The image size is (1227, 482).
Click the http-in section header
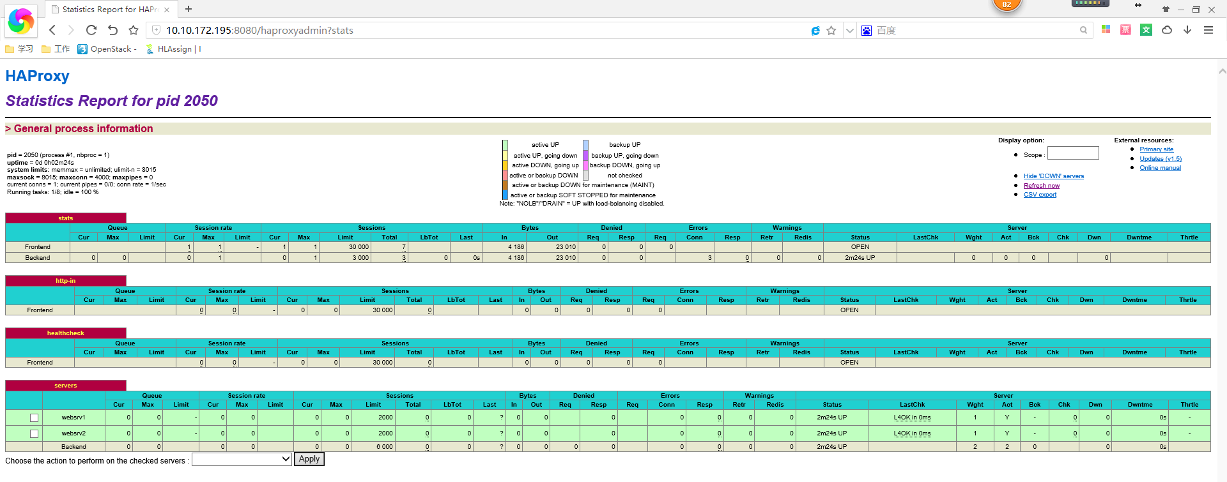[x=66, y=281]
